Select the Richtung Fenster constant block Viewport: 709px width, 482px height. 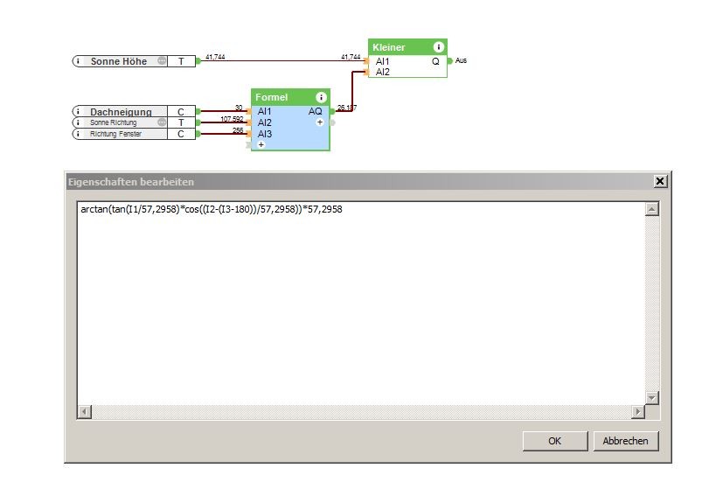[134, 134]
